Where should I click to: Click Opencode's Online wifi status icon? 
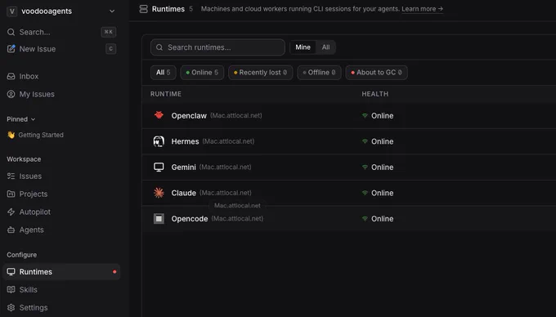(365, 219)
